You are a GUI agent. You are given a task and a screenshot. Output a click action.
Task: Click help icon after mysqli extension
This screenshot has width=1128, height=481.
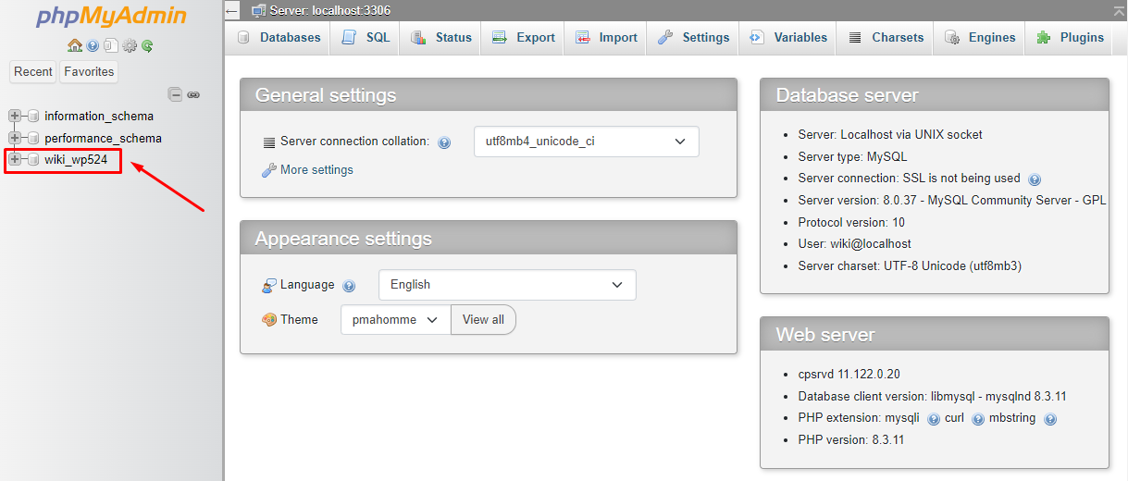pyautogui.click(x=934, y=419)
